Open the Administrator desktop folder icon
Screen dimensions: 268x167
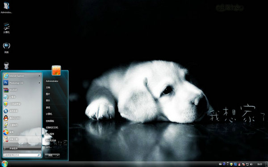pyautogui.click(x=6, y=8)
